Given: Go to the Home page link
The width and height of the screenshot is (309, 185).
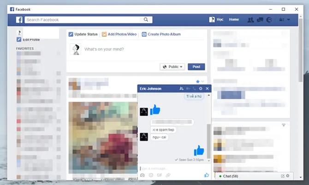Looking at the screenshot, I should (234, 19).
